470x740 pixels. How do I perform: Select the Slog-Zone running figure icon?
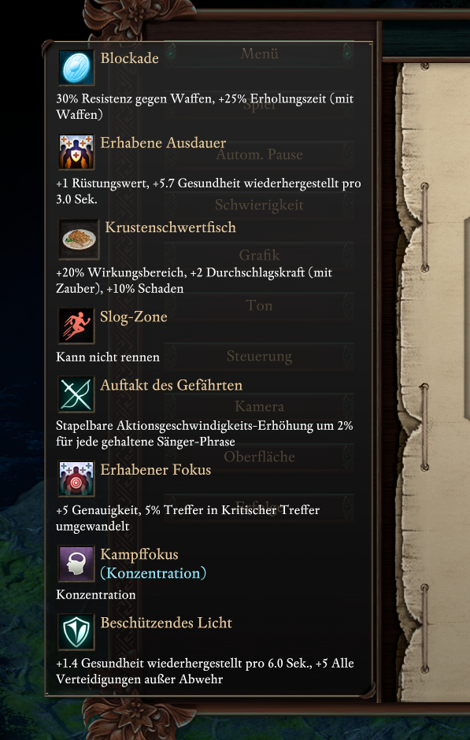tap(76, 326)
